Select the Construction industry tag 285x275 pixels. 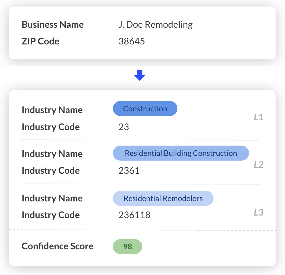tap(145, 109)
